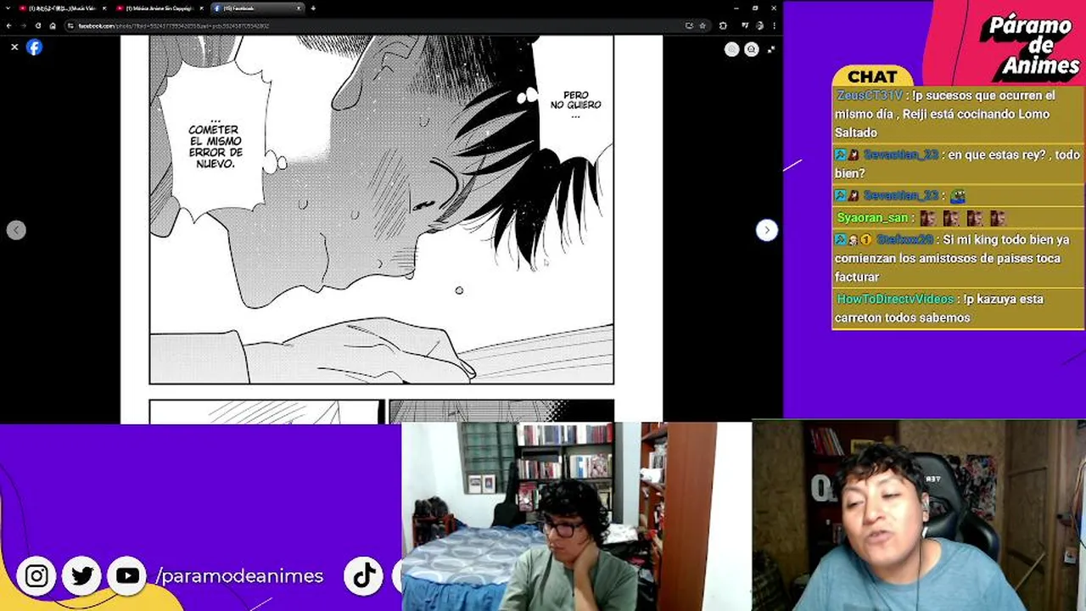Click the Facebook logo icon

tap(34, 48)
